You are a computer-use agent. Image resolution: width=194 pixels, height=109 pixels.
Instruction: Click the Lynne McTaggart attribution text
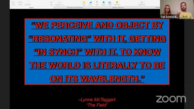(97, 100)
